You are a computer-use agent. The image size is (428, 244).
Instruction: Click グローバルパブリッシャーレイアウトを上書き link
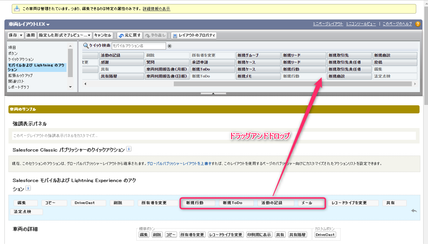coord(179,164)
